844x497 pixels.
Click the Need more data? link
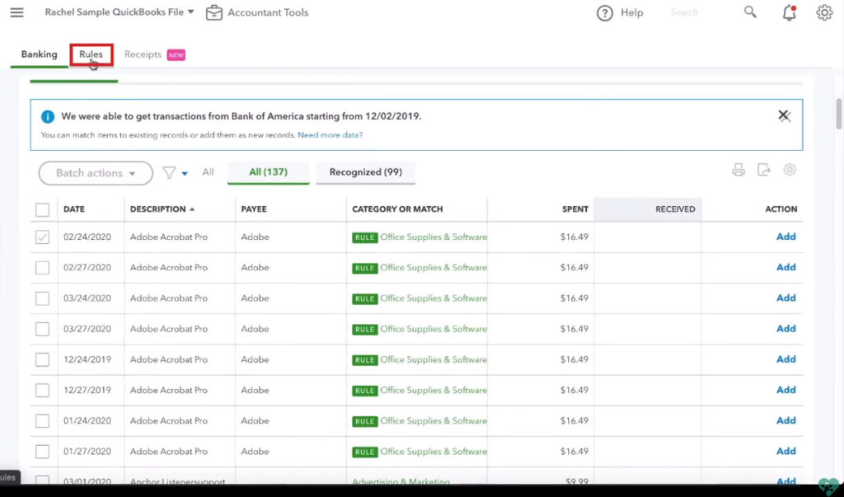pos(330,135)
